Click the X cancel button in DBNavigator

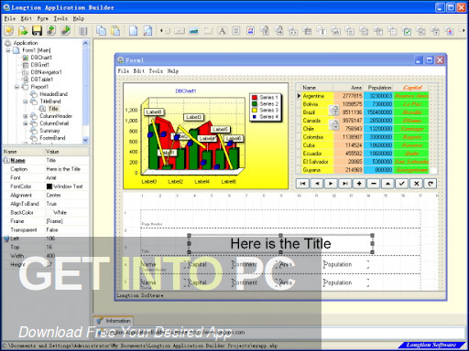coord(416,184)
